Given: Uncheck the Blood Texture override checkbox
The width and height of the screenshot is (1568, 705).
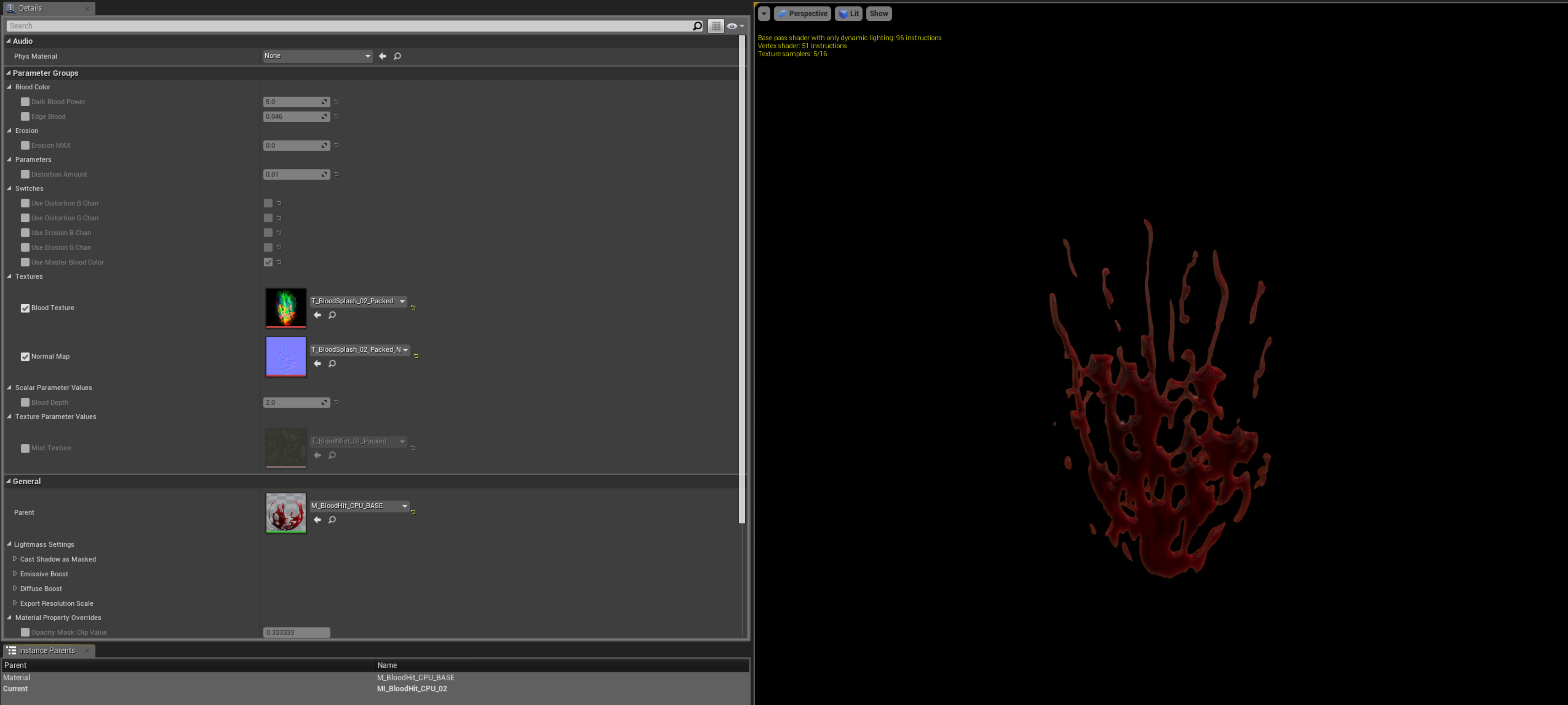Looking at the screenshot, I should tap(25, 308).
